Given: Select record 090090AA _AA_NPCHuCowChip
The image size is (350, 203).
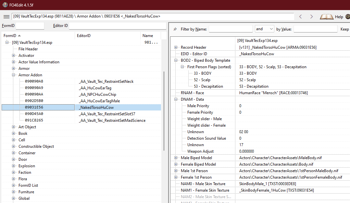Looking at the screenshot, I should coord(81,94).
